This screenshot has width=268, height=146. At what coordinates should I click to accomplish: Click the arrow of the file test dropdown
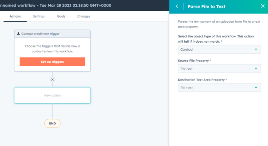coord(256,69)
